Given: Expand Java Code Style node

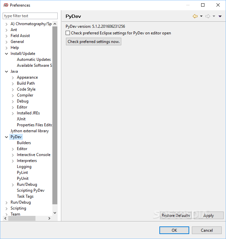Looking at the screenshot, I should (13, 90).
